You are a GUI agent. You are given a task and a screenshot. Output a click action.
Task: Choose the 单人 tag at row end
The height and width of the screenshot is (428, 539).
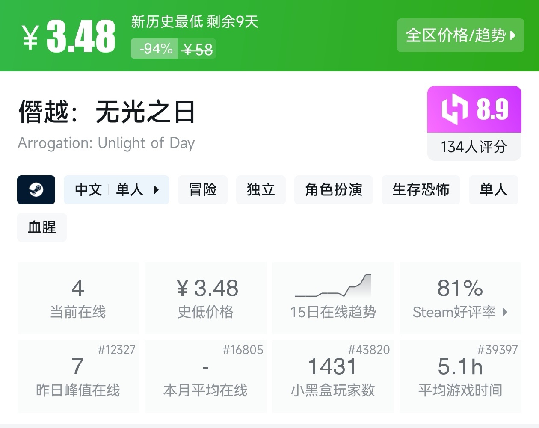[x=493, y=190]
